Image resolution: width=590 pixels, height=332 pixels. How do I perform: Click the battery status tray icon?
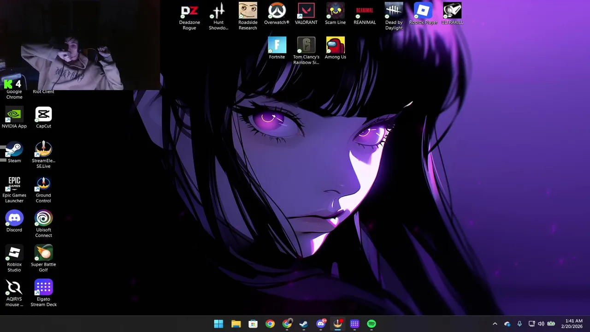(x=551, y=324)
